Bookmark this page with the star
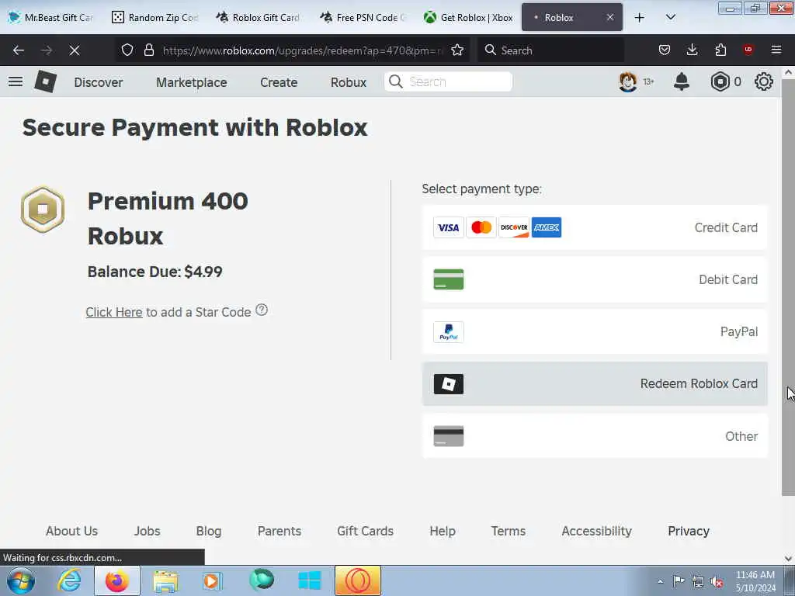 [457, 50]
